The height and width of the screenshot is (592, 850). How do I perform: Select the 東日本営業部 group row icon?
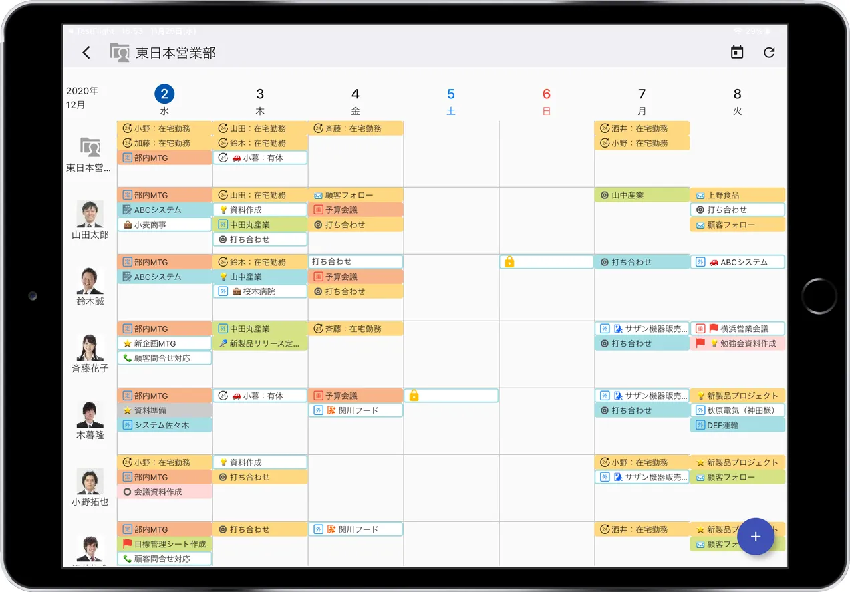(x=90, y=148)
